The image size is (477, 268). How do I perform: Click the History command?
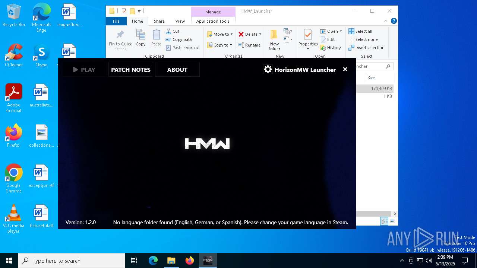tap(331, 48)
